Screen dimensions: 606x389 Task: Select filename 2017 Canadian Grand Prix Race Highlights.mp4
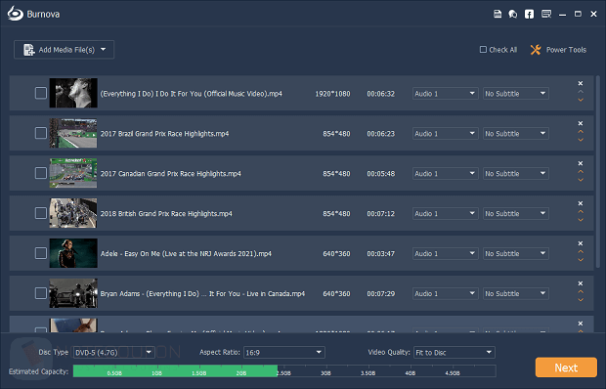point(170,173)
